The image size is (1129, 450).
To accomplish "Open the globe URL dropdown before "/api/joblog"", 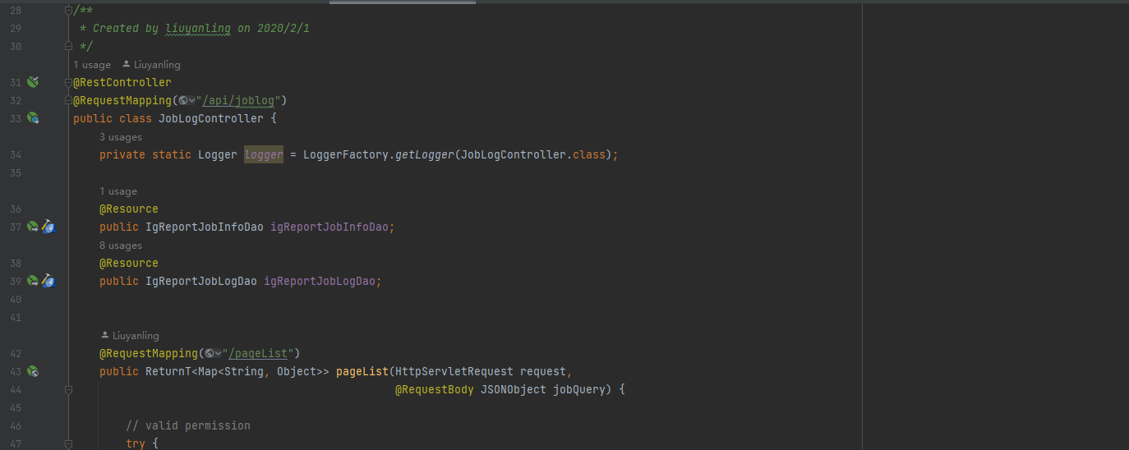I will click(x=187, y=100).
